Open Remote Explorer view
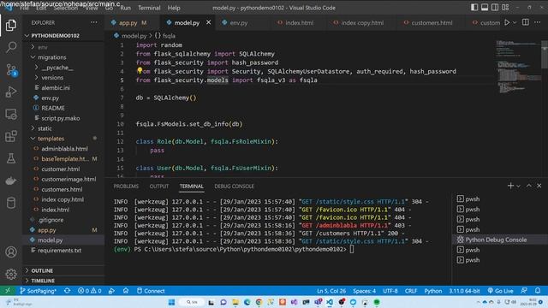 (11, 114)
